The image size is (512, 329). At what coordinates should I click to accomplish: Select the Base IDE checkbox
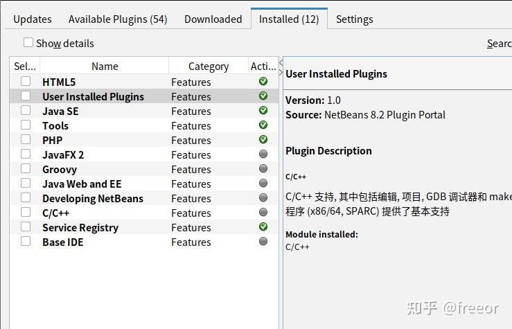[x=26, y=241]
